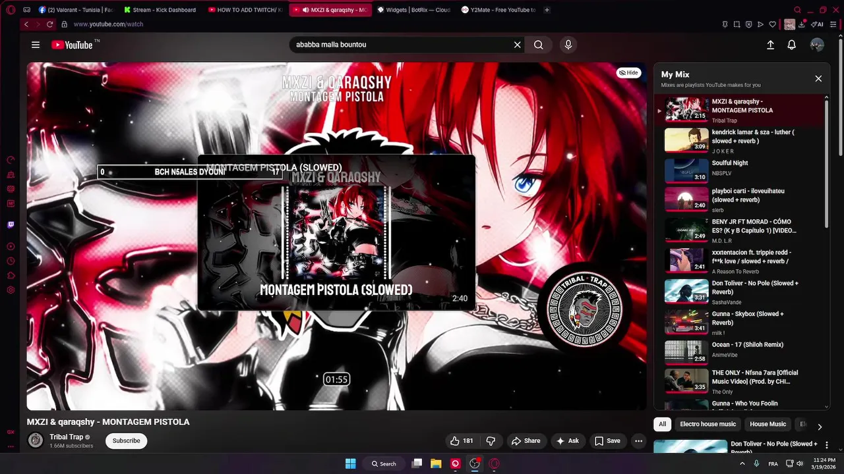The height and width of the screenshot is (474, 844).
Task: Open three-dots at sidebar bottom
Action: click(11, 446)
